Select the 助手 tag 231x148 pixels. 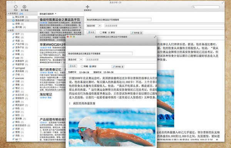point(18,34)
